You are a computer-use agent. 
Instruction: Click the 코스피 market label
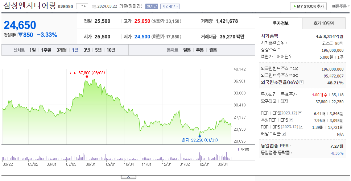tap(82, 6)
